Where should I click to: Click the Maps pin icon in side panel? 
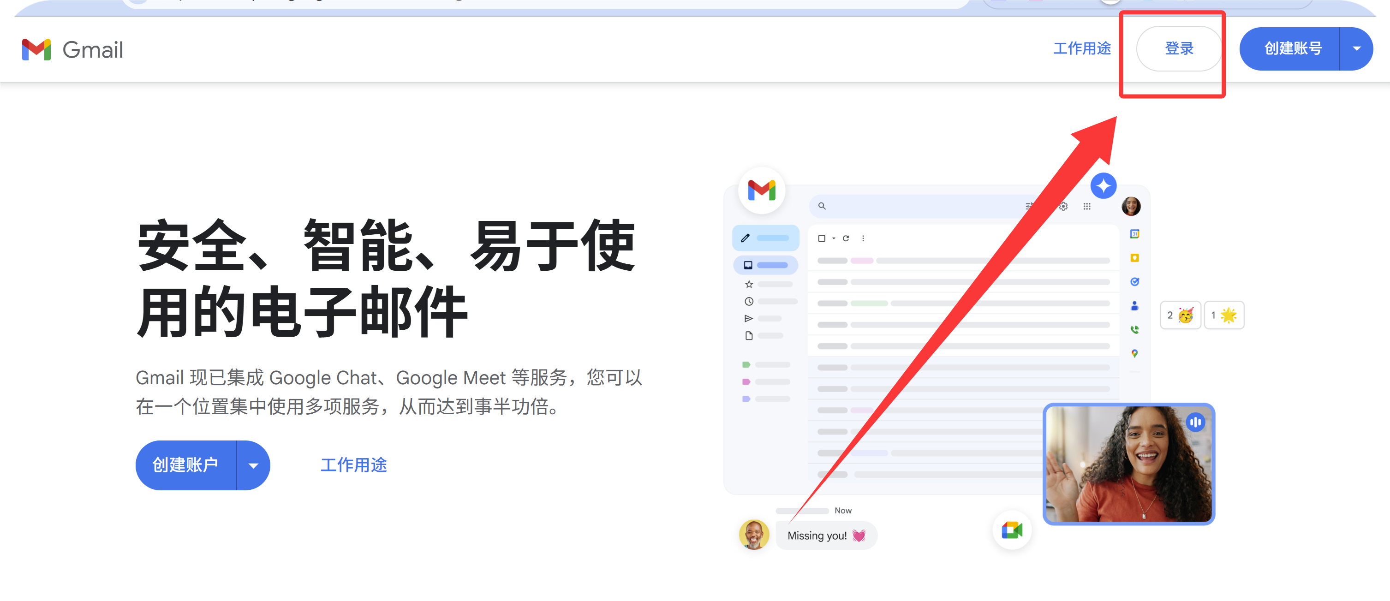tap(1135, 353)
